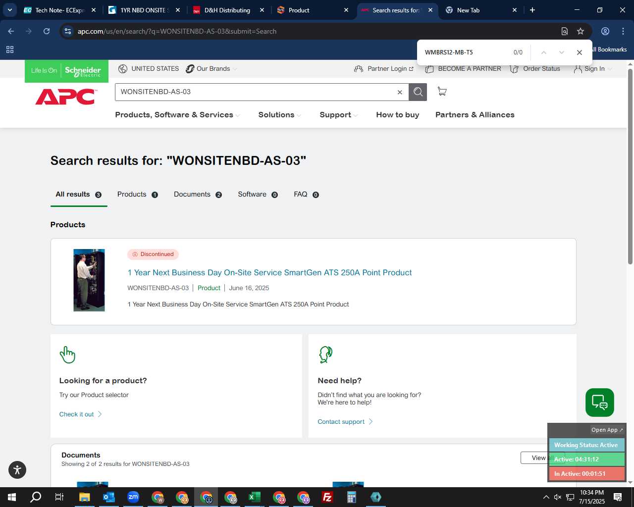Switch to the Documents results tab

pyautogui.click(x=198, y=195)
